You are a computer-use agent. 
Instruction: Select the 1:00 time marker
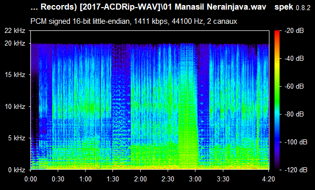(86, 179)
